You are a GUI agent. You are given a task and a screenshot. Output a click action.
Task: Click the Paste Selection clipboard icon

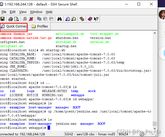click(51, 19)
